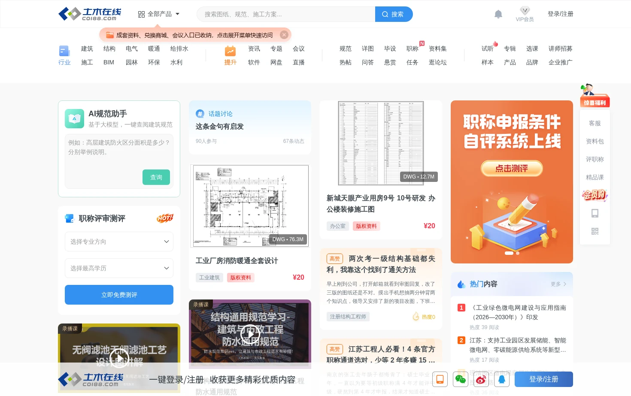The image size is (631, 396).
Task: Select the second banner carousel dot
Action: (518, 253)
